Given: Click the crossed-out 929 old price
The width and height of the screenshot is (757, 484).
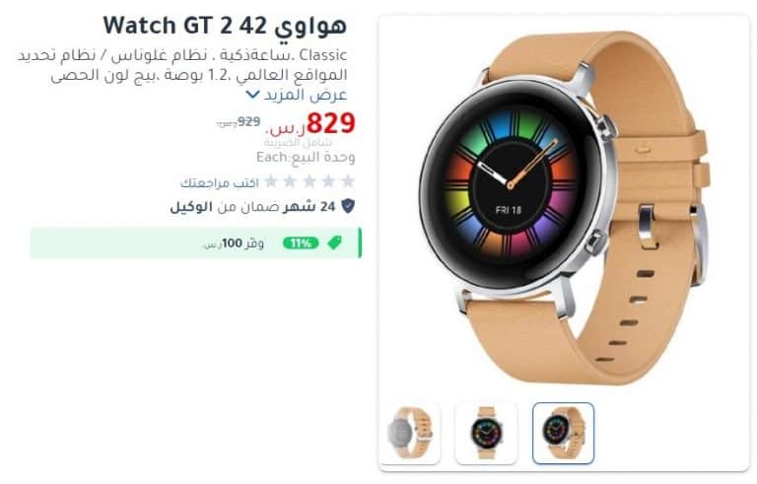Looking at the screenshot, I should [248, 121].
